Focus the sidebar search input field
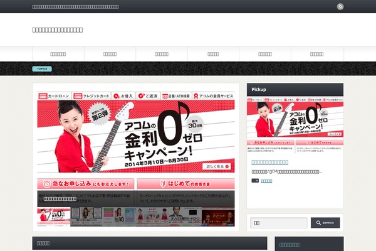The width and height of the screenshot is (376, 251). tap(279, 223)
